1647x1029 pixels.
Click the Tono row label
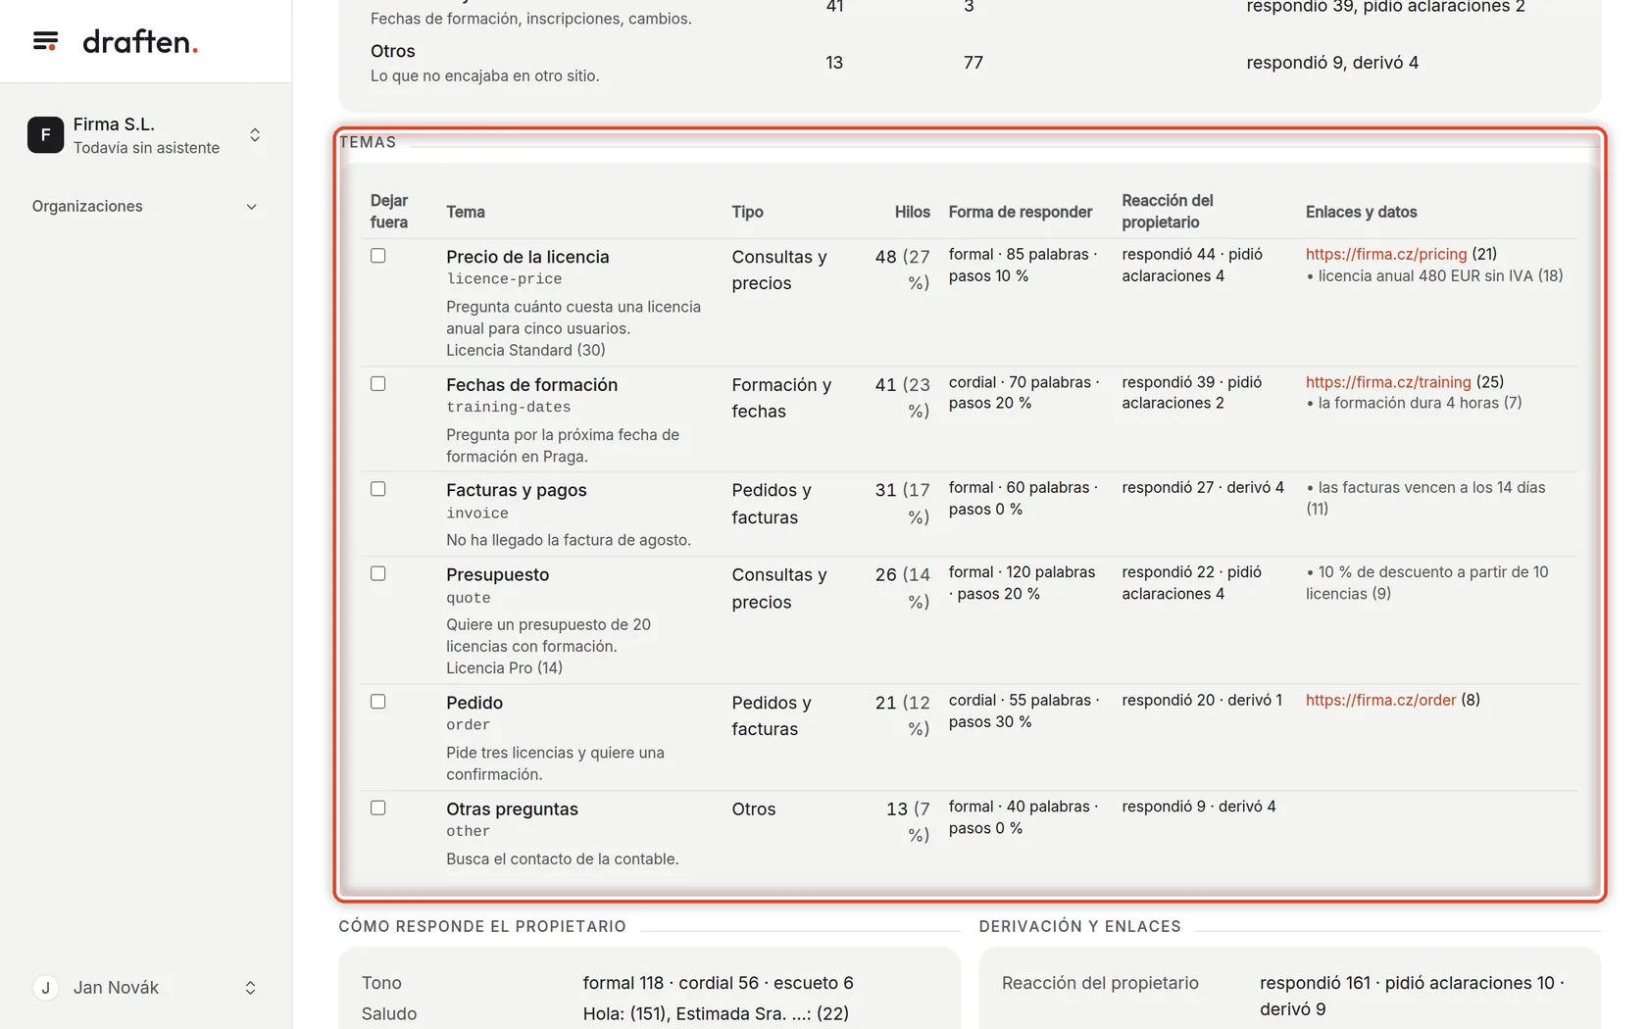click(381, 983)
